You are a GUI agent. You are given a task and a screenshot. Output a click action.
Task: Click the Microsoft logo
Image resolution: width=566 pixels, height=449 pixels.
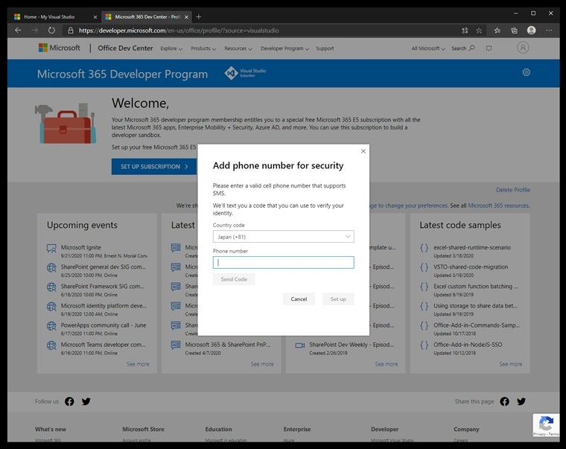[60, 48]
